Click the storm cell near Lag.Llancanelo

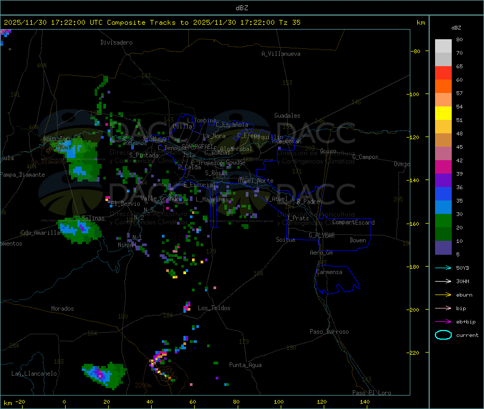[x=104, y=375]
